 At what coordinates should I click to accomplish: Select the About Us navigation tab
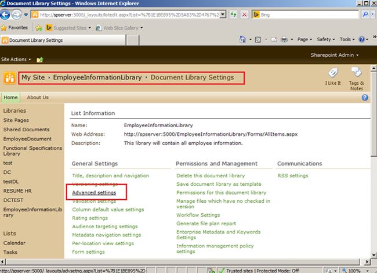point(38,97)
